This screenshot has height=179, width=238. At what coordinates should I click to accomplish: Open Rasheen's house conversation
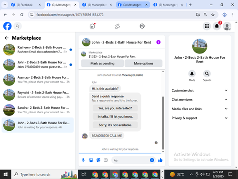coord(38,50)
